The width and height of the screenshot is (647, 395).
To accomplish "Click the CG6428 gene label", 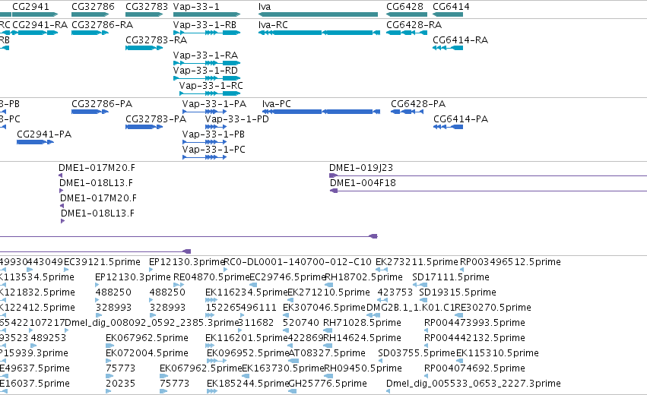I will coord(404,7).
